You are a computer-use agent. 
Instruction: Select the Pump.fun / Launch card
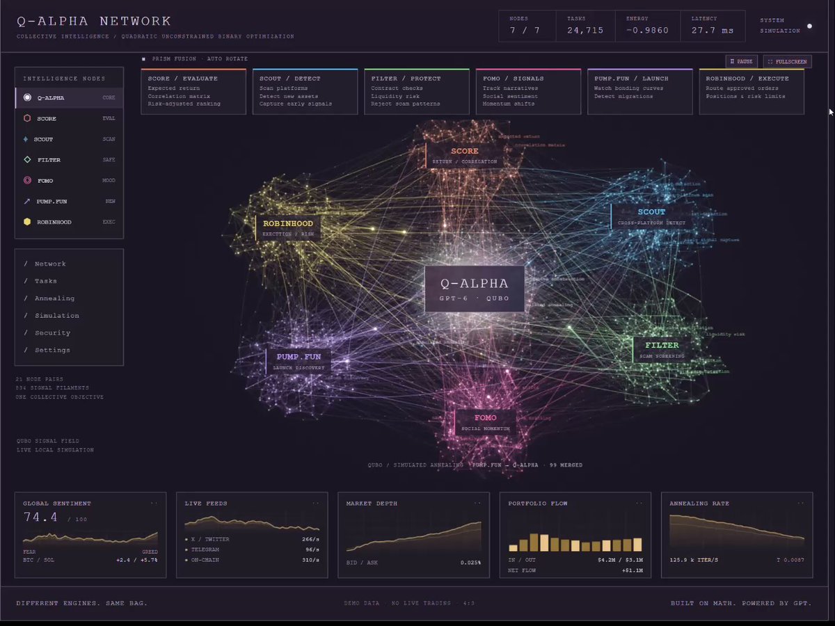tap(640, 91)
